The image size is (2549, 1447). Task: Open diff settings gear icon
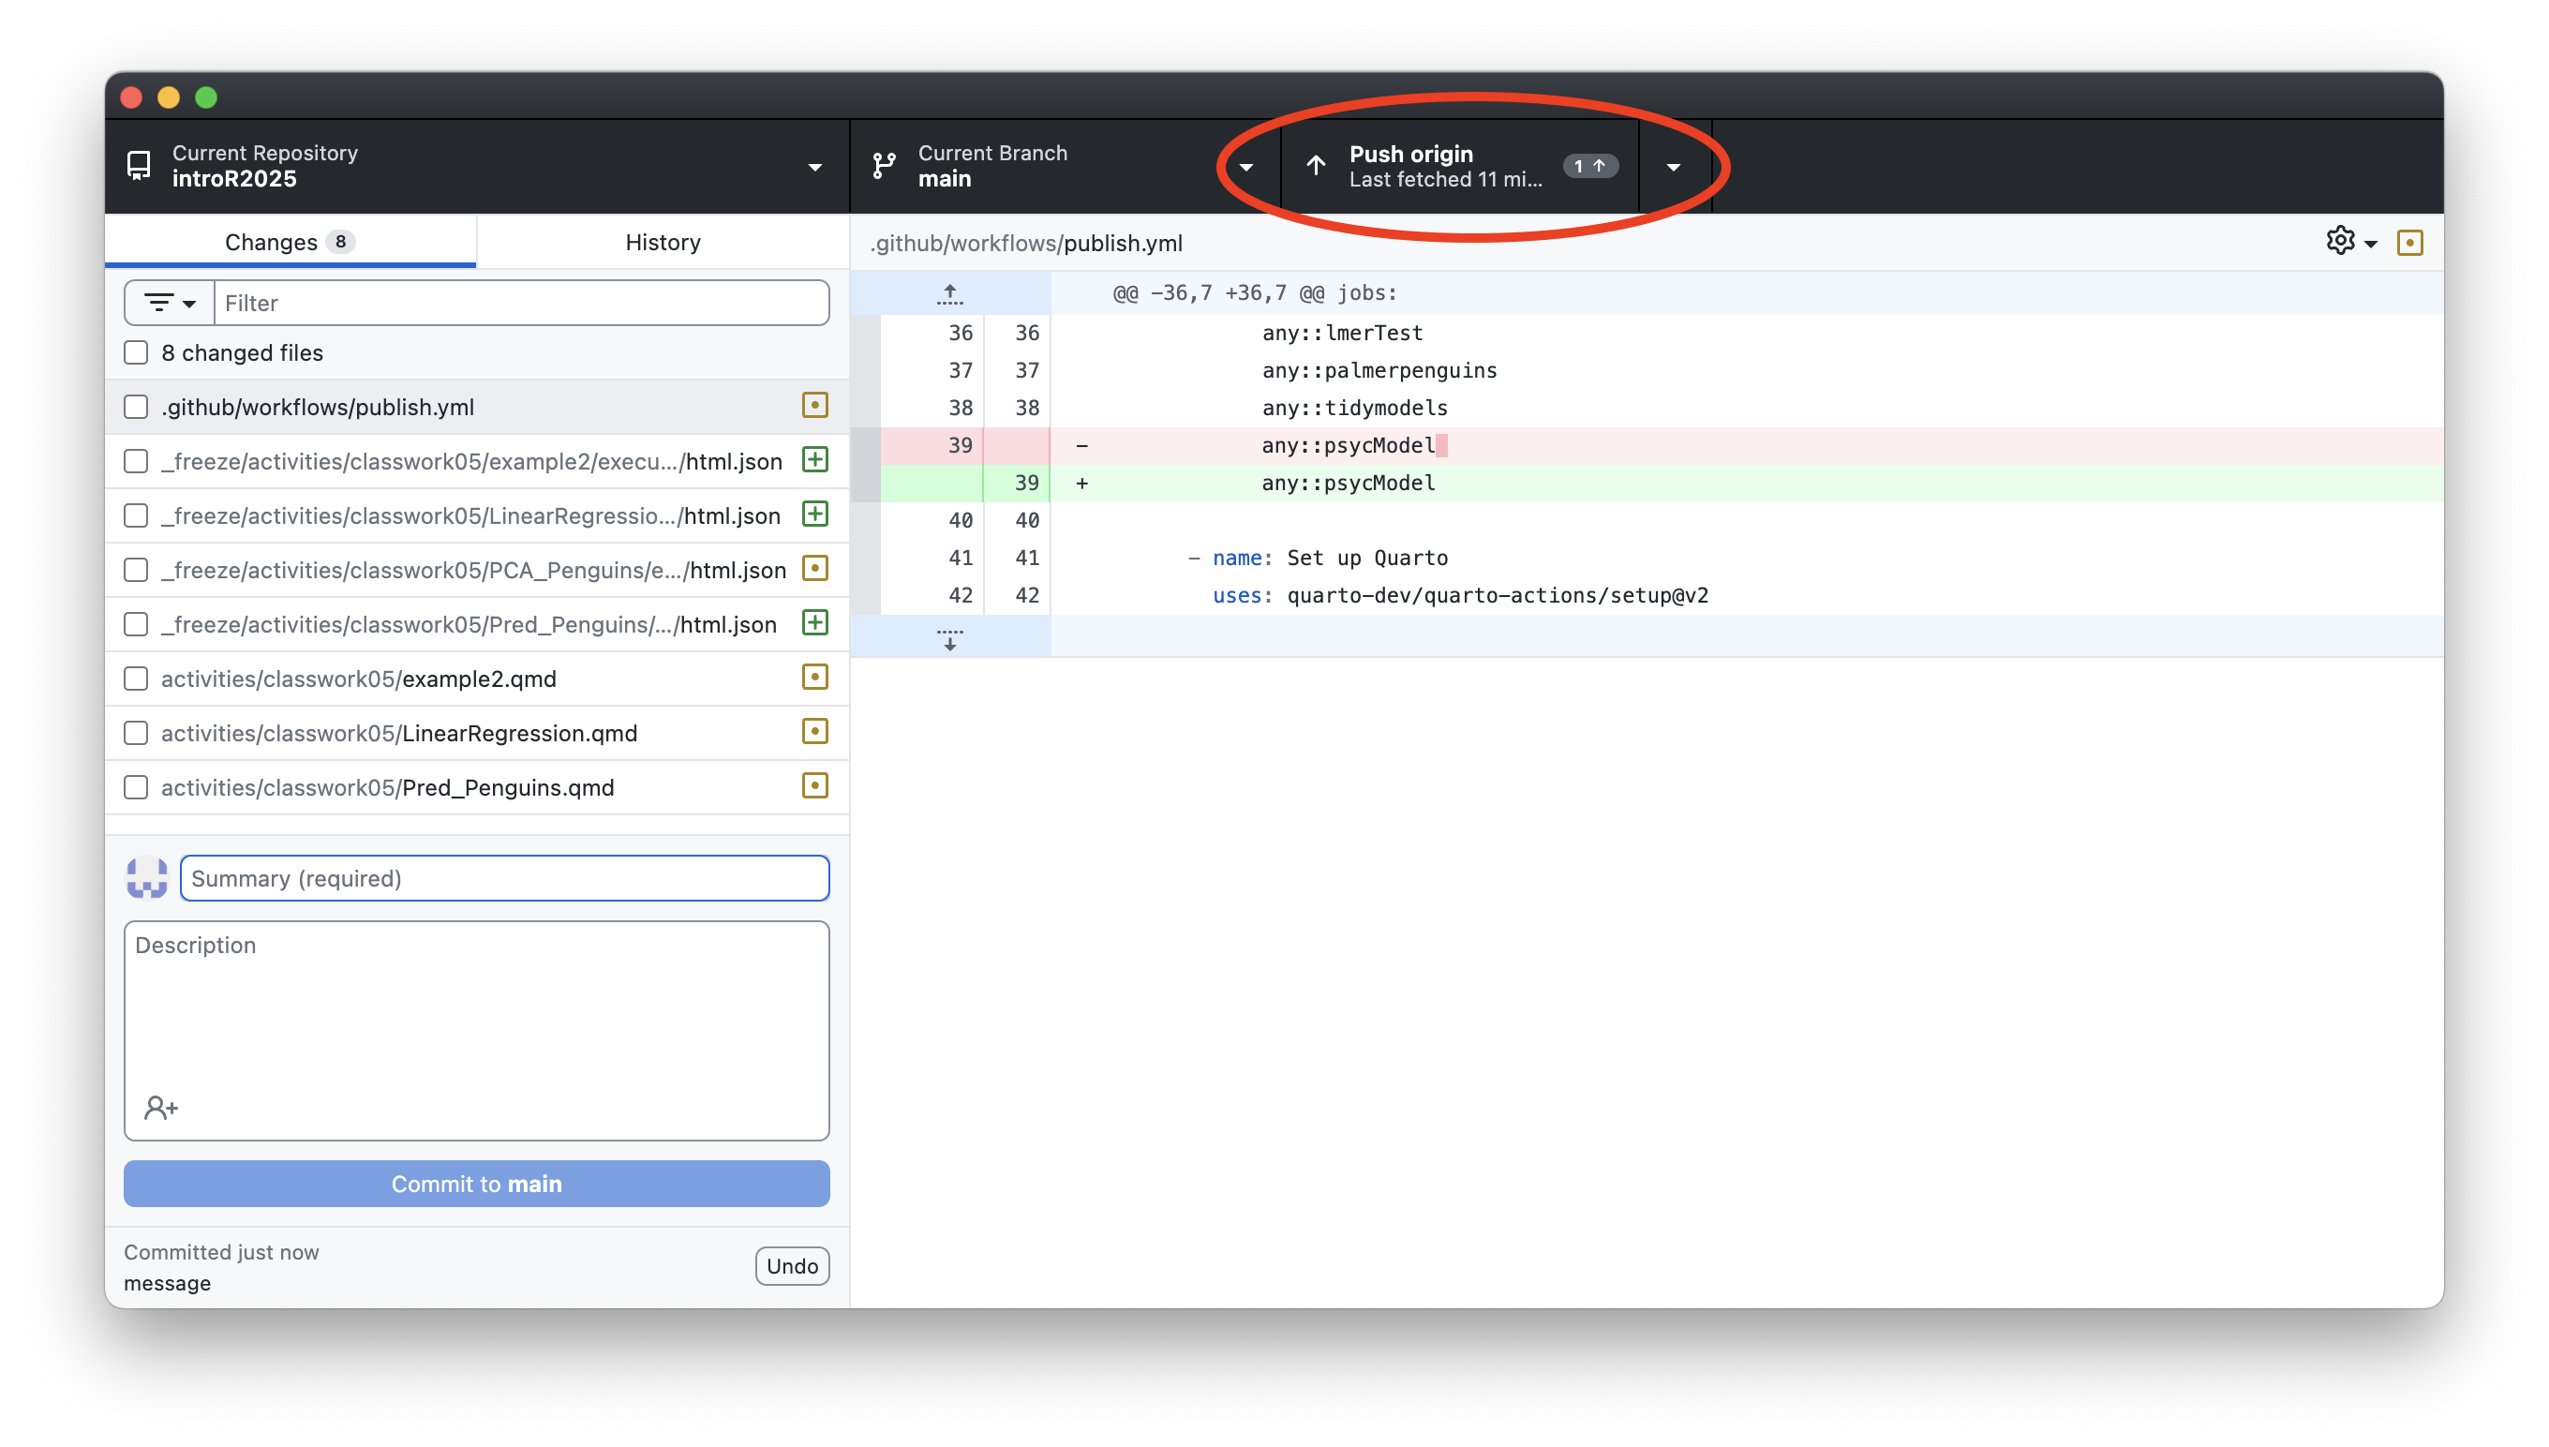(2340, 242)
